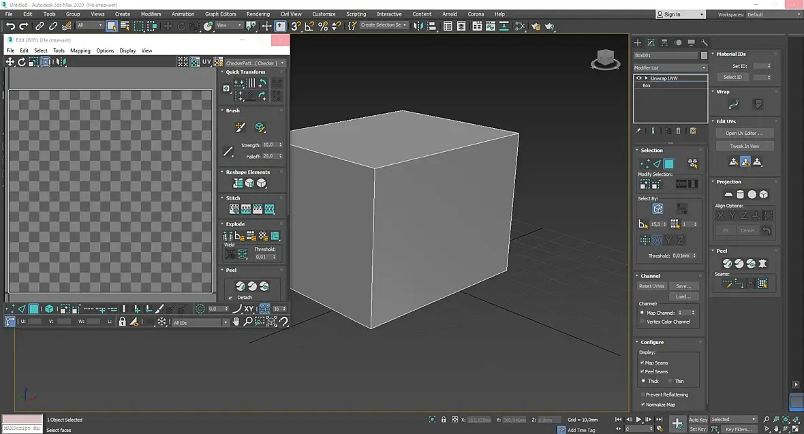Click the Spline wrap icon in Wrap rollout

[x=733, y=104]
